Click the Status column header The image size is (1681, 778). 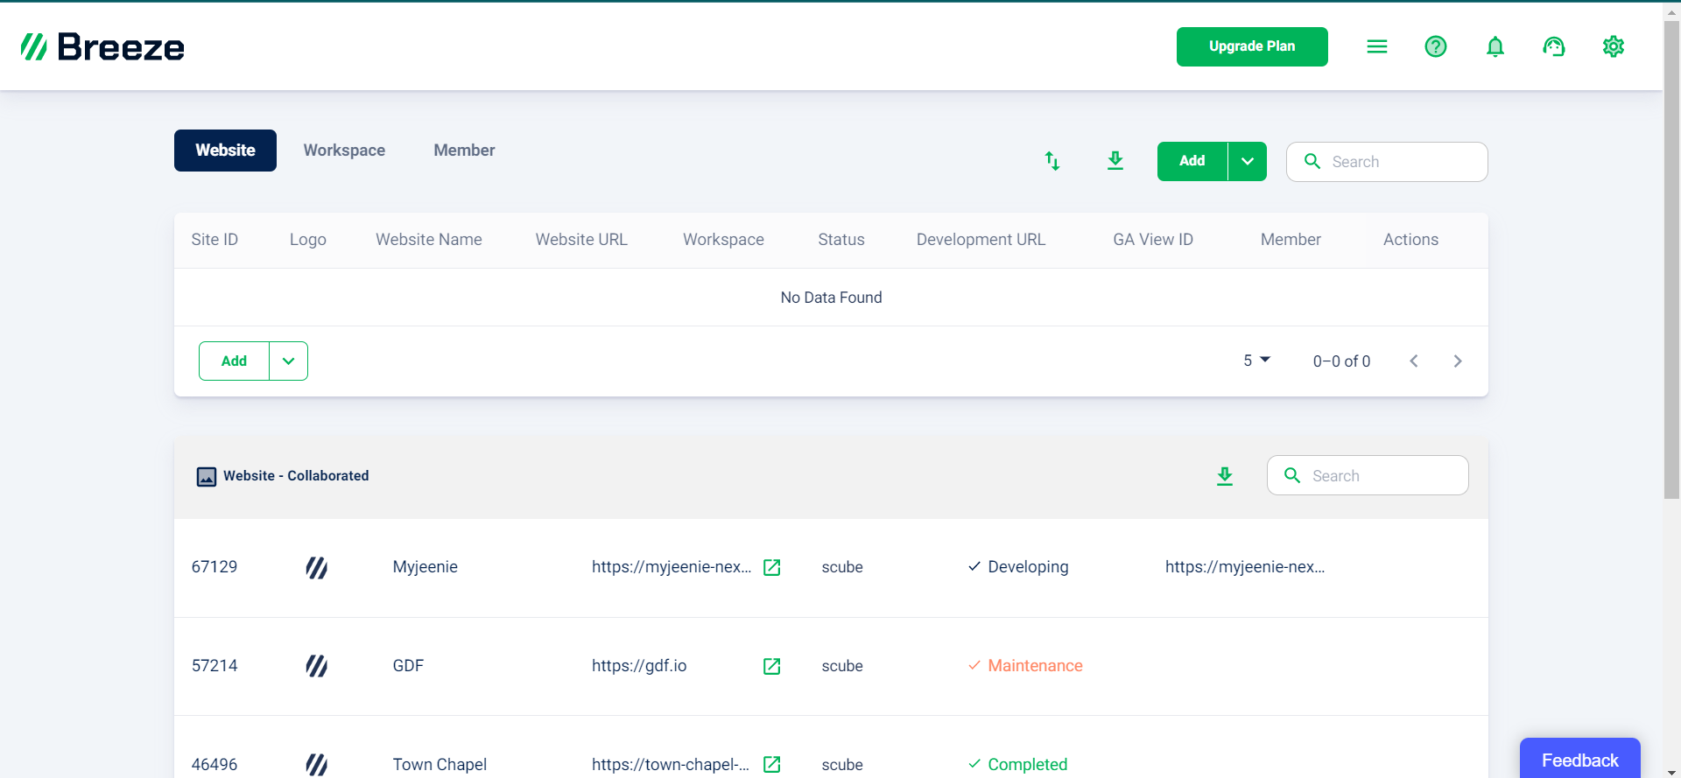pos(841,240)
